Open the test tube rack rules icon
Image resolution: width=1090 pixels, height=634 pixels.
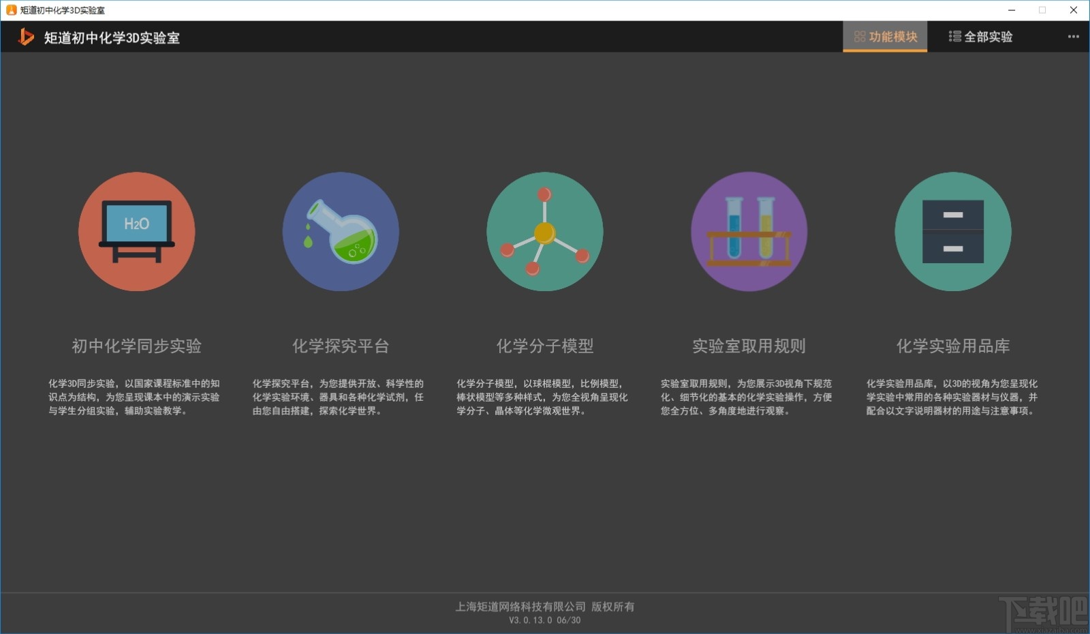tap(749, 232)
